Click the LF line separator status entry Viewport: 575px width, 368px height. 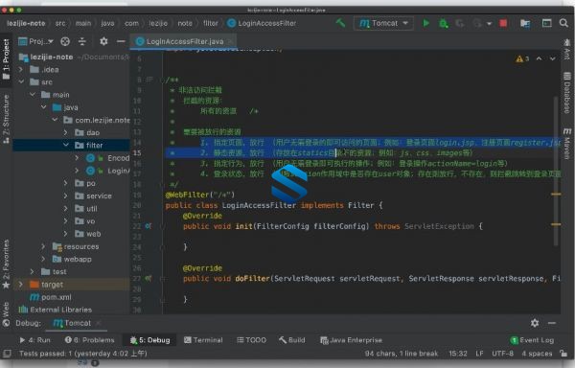pos(479,354)
